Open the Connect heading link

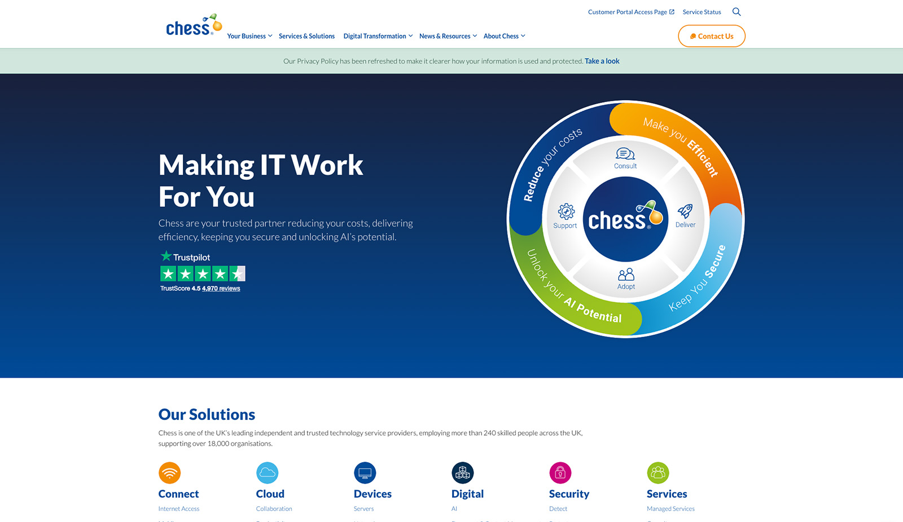click(178, 494)
